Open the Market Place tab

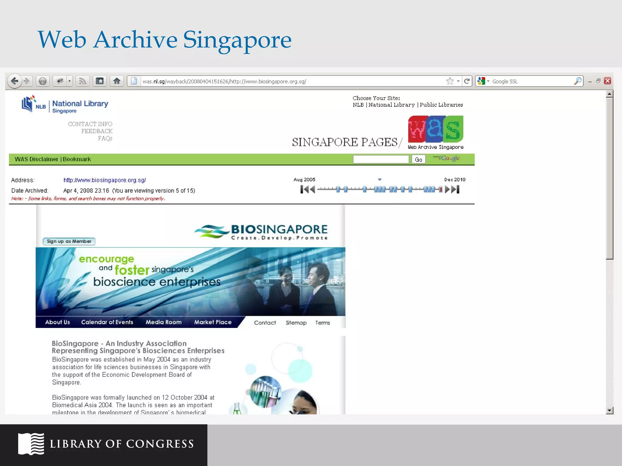[x=213, y=322]
